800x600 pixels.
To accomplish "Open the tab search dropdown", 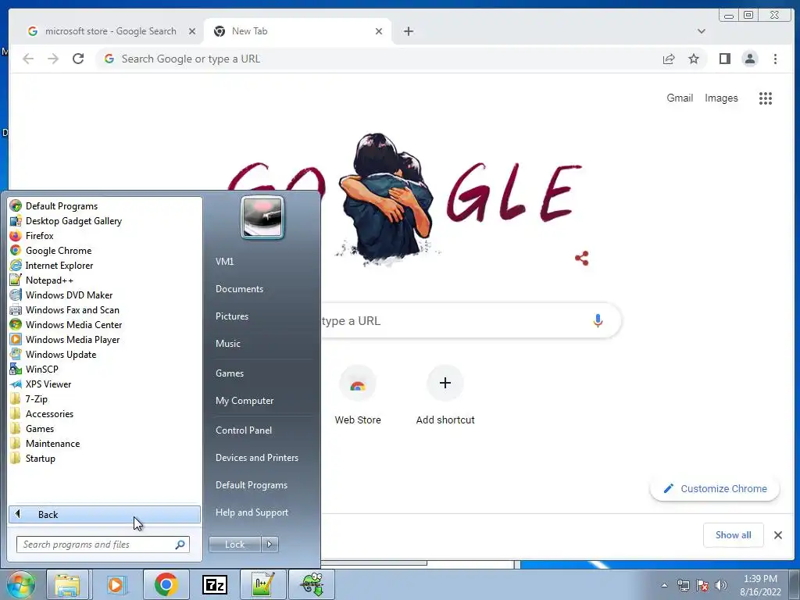I will pyautogui.click(x=702, y=31).
